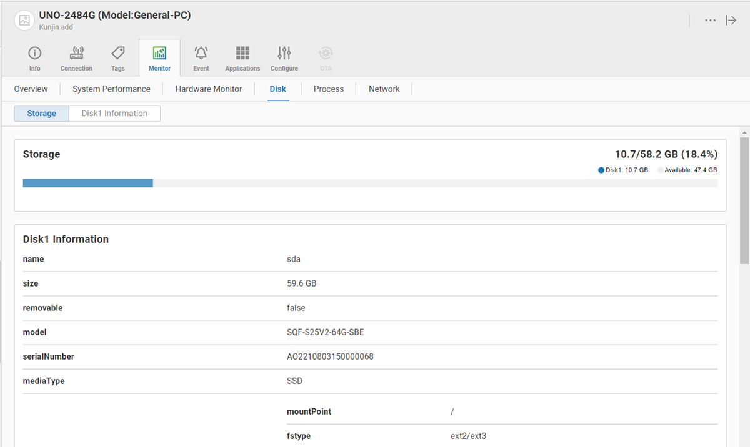This screenshot has height=447, width=750.
Task: Click the blue storage usage bar
Action: tap(88, 183)
